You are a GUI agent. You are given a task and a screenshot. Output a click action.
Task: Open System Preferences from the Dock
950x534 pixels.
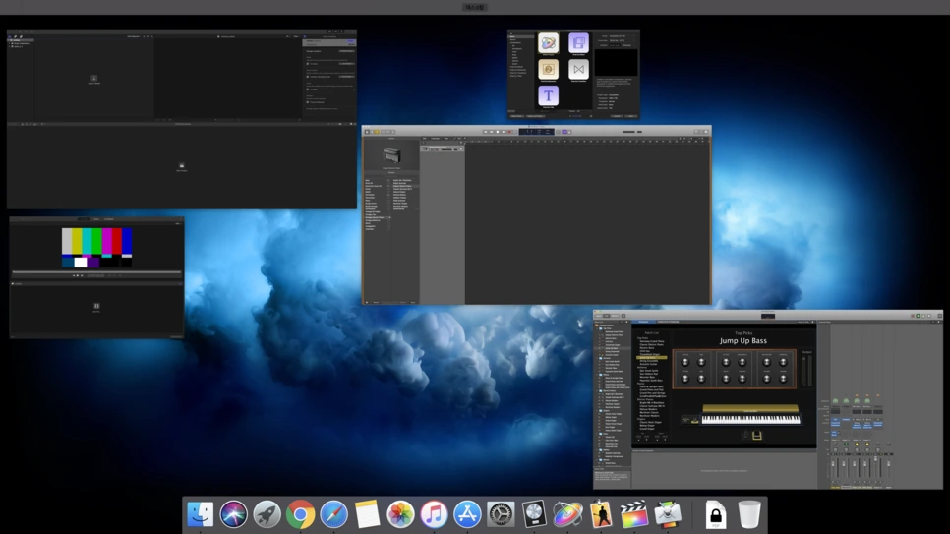501,513
